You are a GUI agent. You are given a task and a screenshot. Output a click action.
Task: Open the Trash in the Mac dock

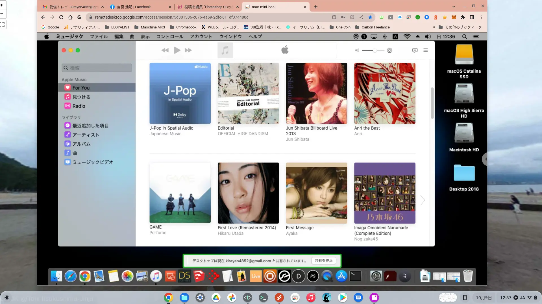click(x=468, y=276)
